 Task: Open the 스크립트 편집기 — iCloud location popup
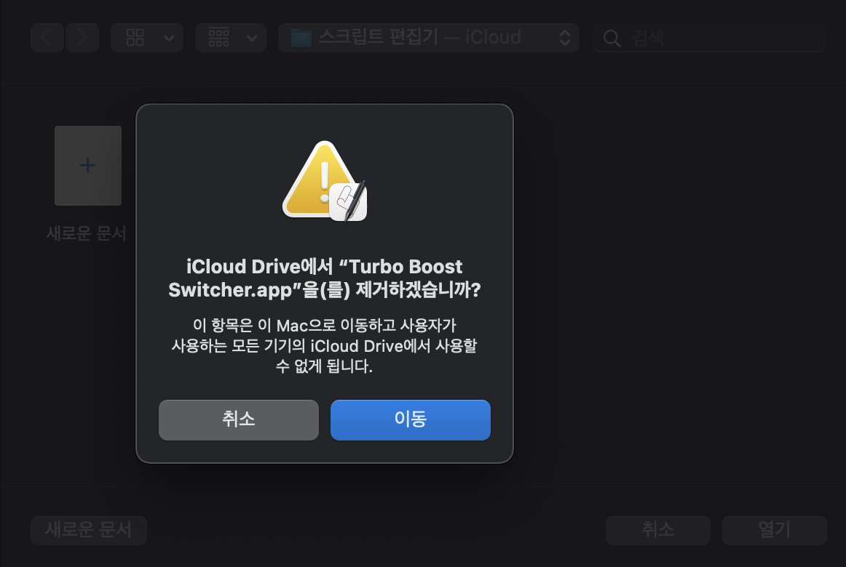click(429, 38)
